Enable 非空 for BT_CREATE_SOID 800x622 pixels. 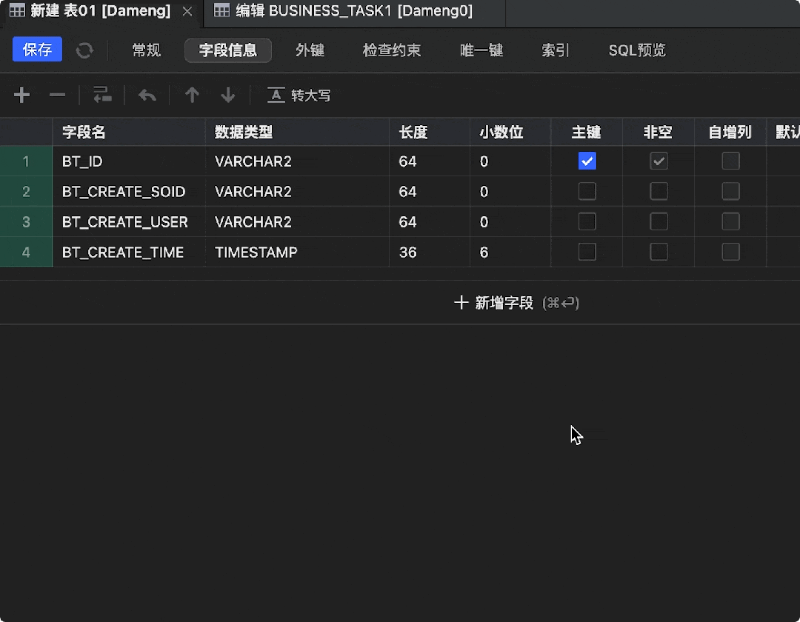pos(659,191)
